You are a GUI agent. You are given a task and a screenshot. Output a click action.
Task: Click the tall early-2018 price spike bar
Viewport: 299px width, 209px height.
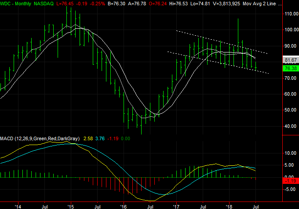(x=238, y=35)
